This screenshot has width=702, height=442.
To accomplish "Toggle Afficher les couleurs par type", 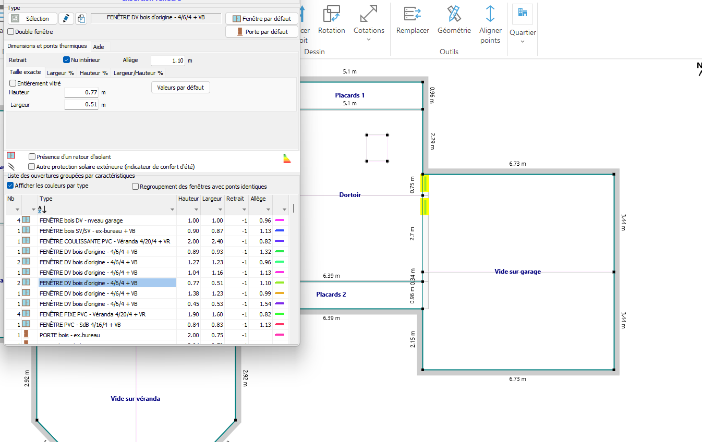I will (10, 186).
